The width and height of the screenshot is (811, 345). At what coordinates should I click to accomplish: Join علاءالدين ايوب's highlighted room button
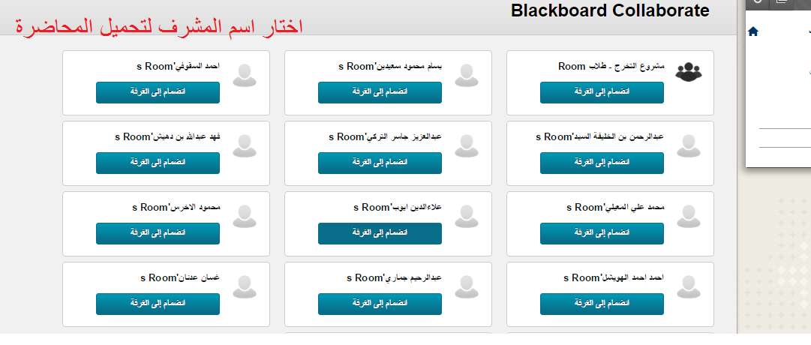pyautogui.click(x=380, y=233)
